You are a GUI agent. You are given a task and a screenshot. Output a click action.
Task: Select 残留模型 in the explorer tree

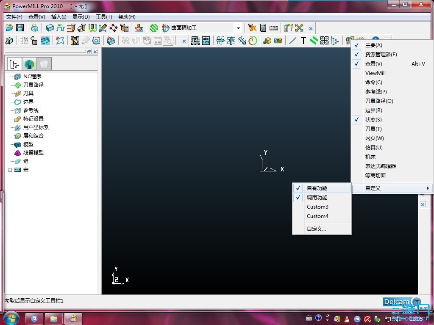pos(33,152)
